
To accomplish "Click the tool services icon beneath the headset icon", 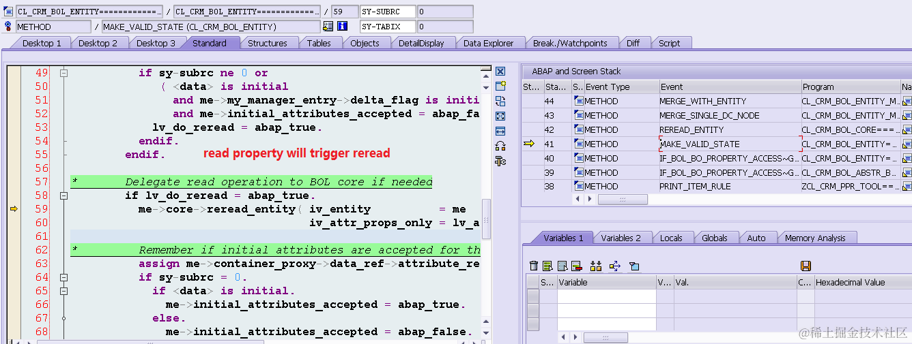I will (500, 161).
